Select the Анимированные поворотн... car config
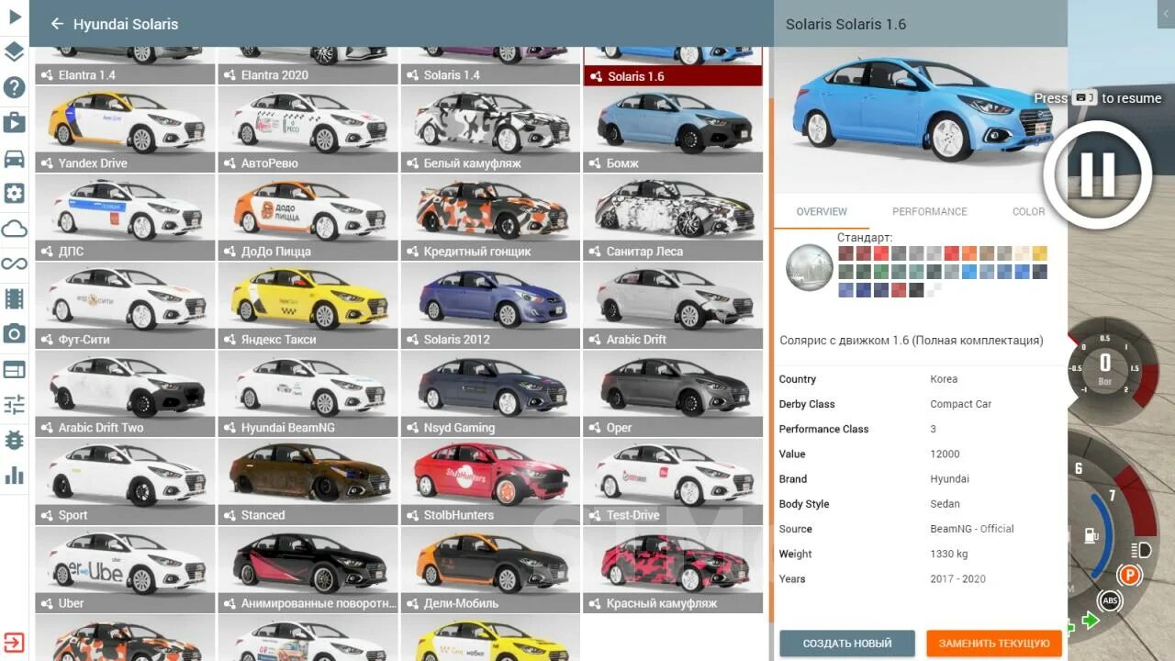This screenshot has height=661, width=1175. (x=308, y=570)
